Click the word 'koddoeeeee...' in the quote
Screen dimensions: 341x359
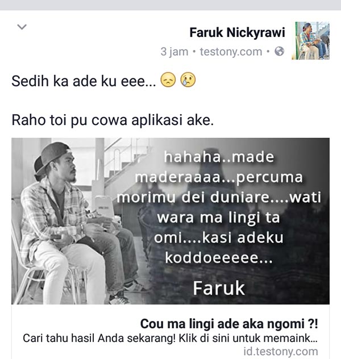coord(219,258)
